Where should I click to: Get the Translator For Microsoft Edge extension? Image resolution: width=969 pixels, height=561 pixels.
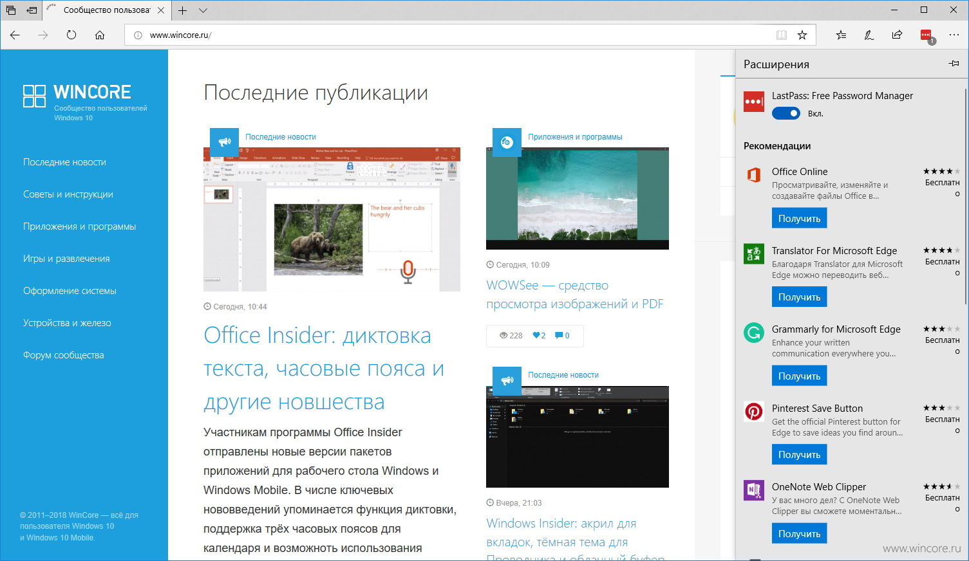pyautogui.click(x=799, y=297)
